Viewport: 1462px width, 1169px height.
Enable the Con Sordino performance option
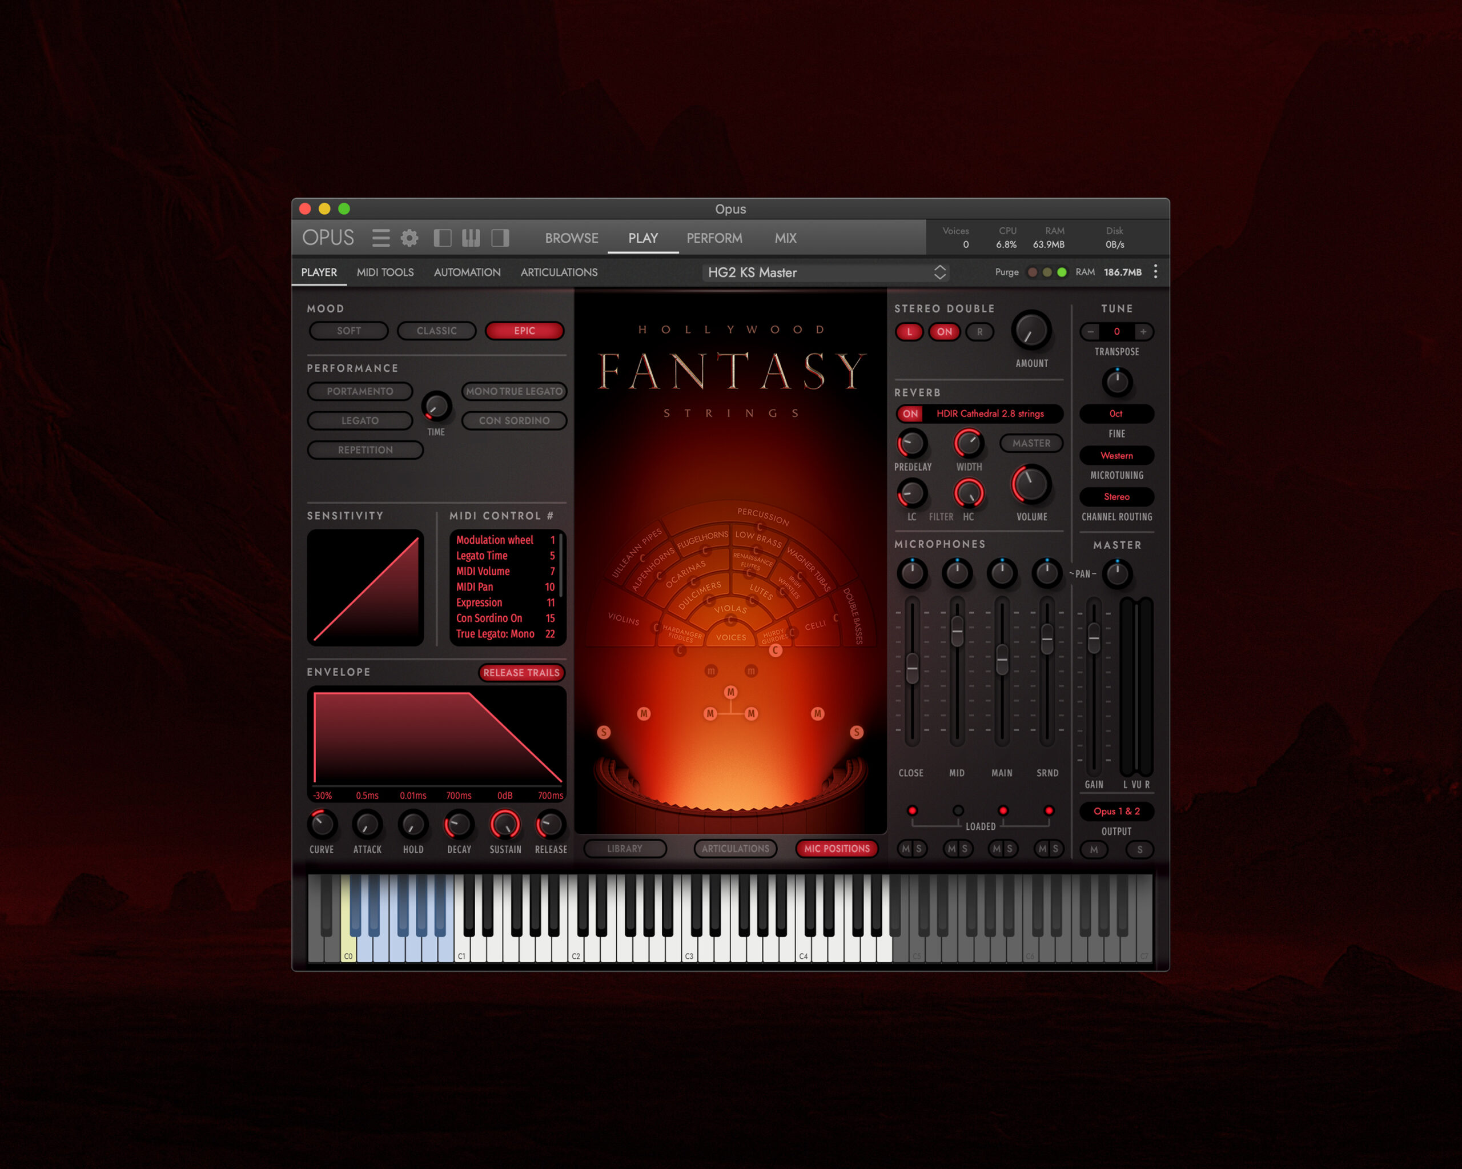(514, 420)
